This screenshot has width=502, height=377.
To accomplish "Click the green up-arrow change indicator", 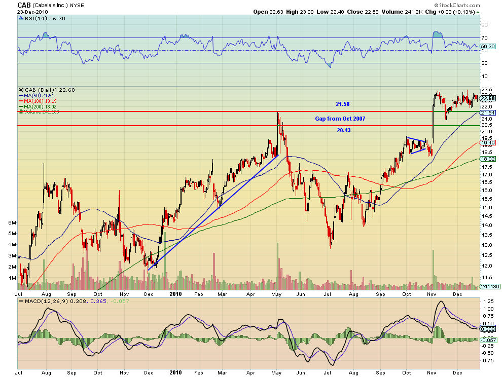I will coord(478,12).
